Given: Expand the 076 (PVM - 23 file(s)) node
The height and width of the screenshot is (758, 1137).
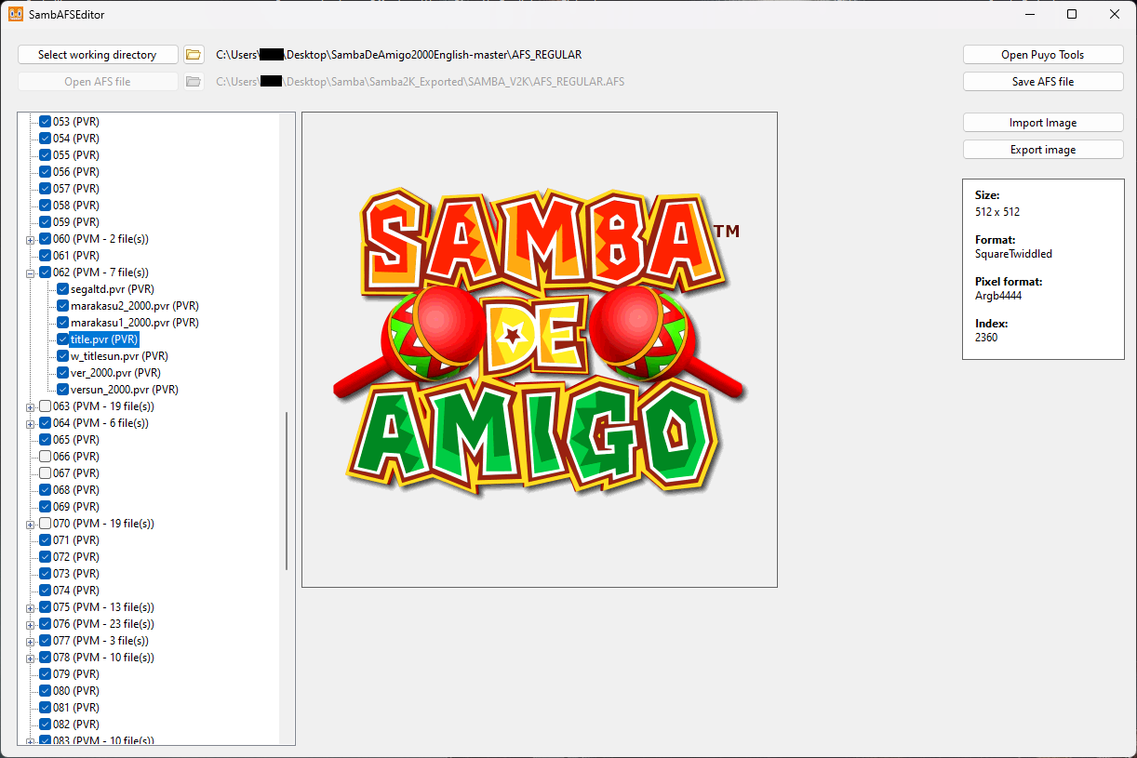Looking at the screenshot, I should pyautogui.click(x=31, y=624).
